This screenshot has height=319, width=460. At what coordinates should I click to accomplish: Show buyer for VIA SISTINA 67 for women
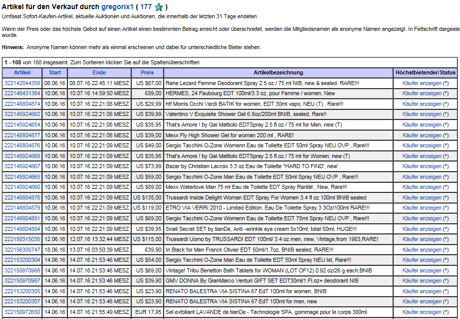(x=422, y=292)
